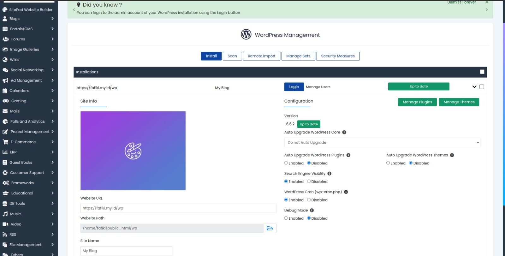Open the Security Measures tab

338,56
